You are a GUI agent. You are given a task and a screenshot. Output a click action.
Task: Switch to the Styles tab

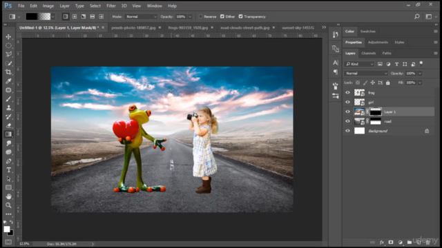399,42
